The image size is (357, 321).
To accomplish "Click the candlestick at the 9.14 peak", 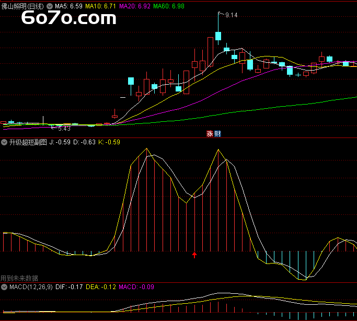I will coord(218,36).
